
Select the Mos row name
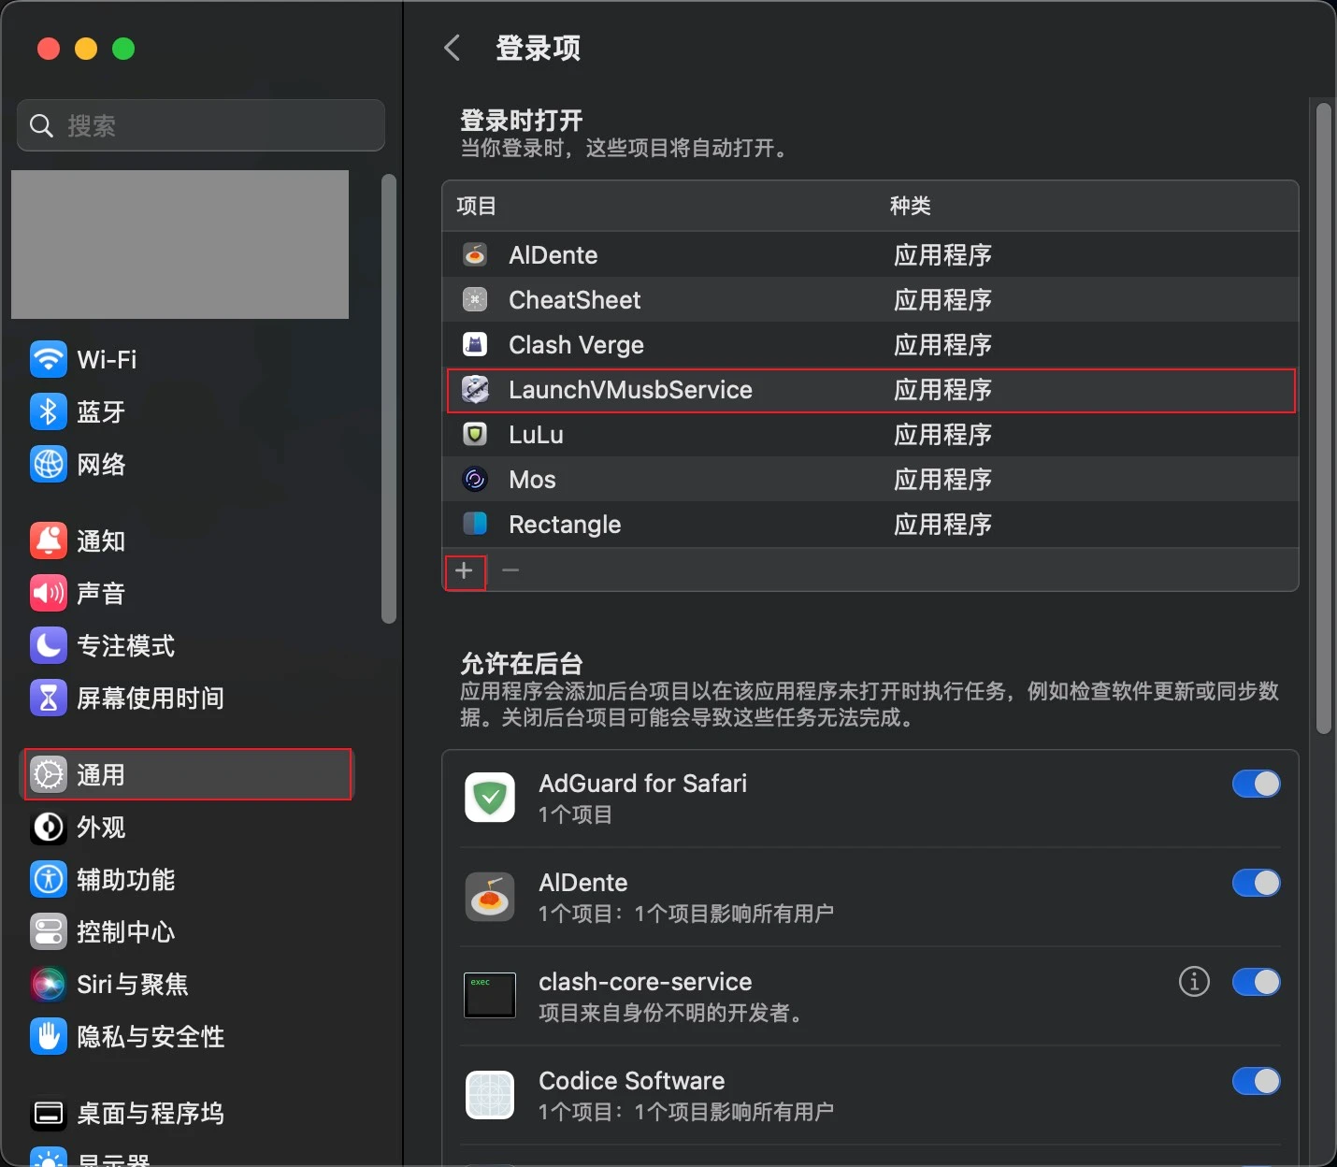532,479
